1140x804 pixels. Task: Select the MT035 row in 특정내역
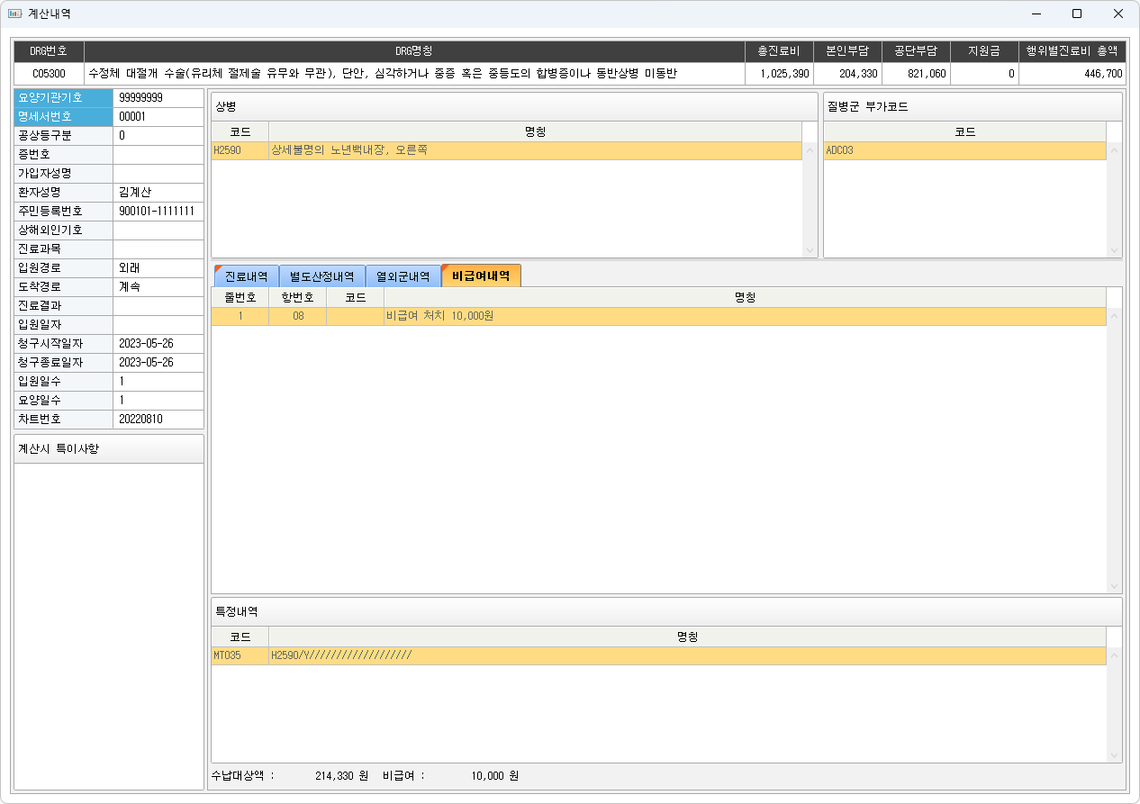[657, 655]
